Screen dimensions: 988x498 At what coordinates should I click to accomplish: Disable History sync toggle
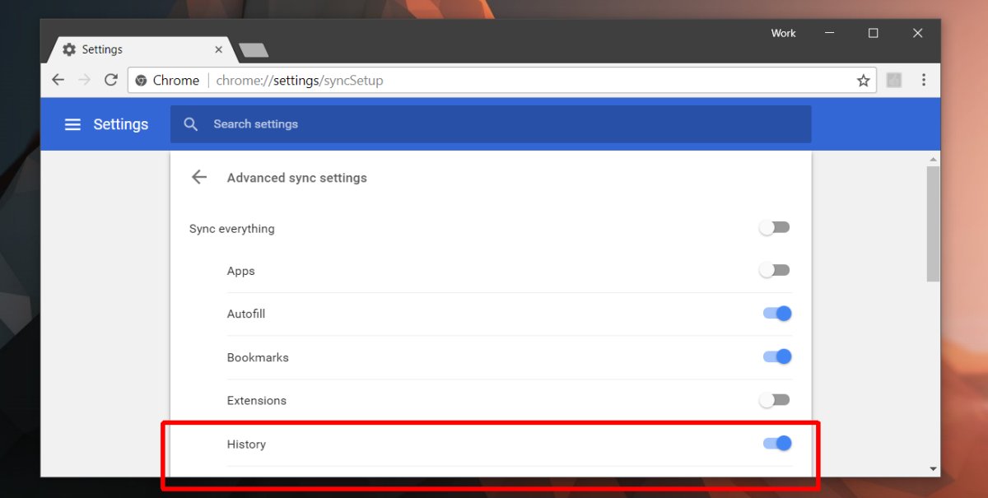pos(777,444)
